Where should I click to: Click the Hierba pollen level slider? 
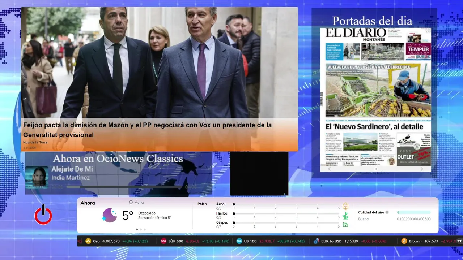pyautogui.click(x=286, y=214)
